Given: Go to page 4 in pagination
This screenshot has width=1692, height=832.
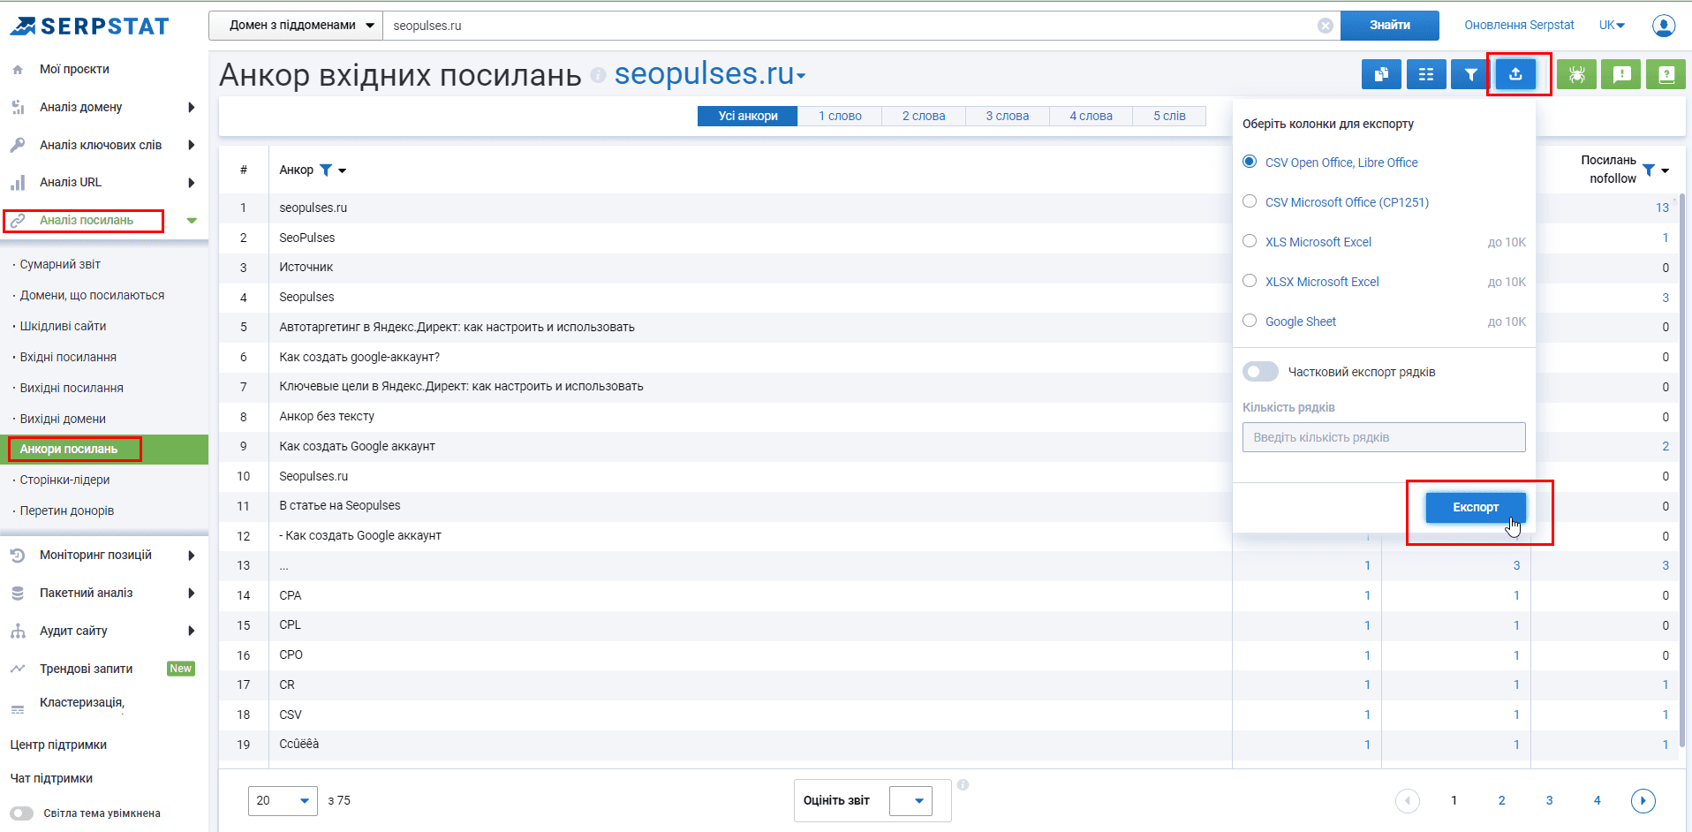Looking at the screenshot, I should coord(1597,800).
